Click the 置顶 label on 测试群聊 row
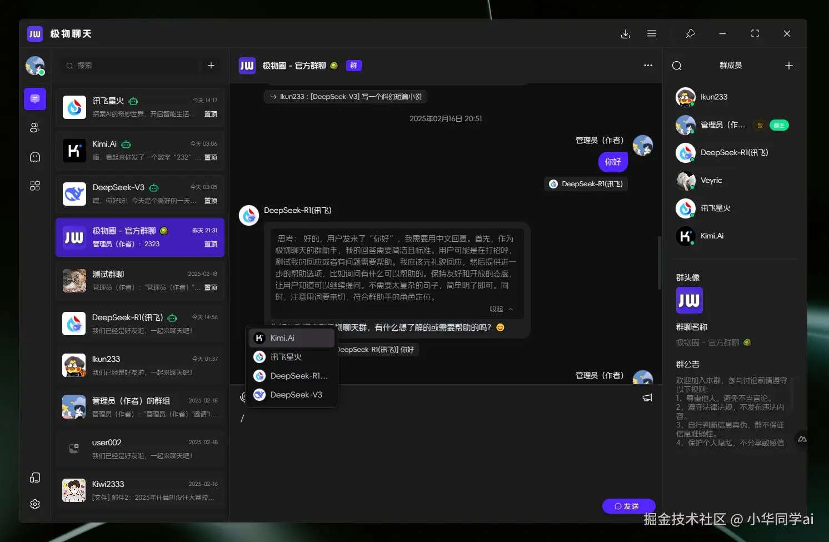This screenshot has height=542, width=829. (x=211, y=287)
